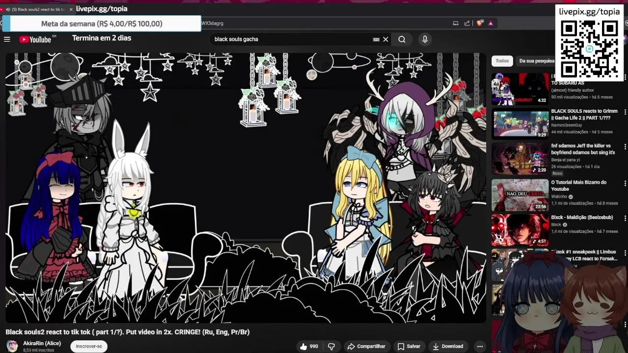Click the Benja el pana yt channel name
The height and width of the screenshot is (353, 628).
565,160
